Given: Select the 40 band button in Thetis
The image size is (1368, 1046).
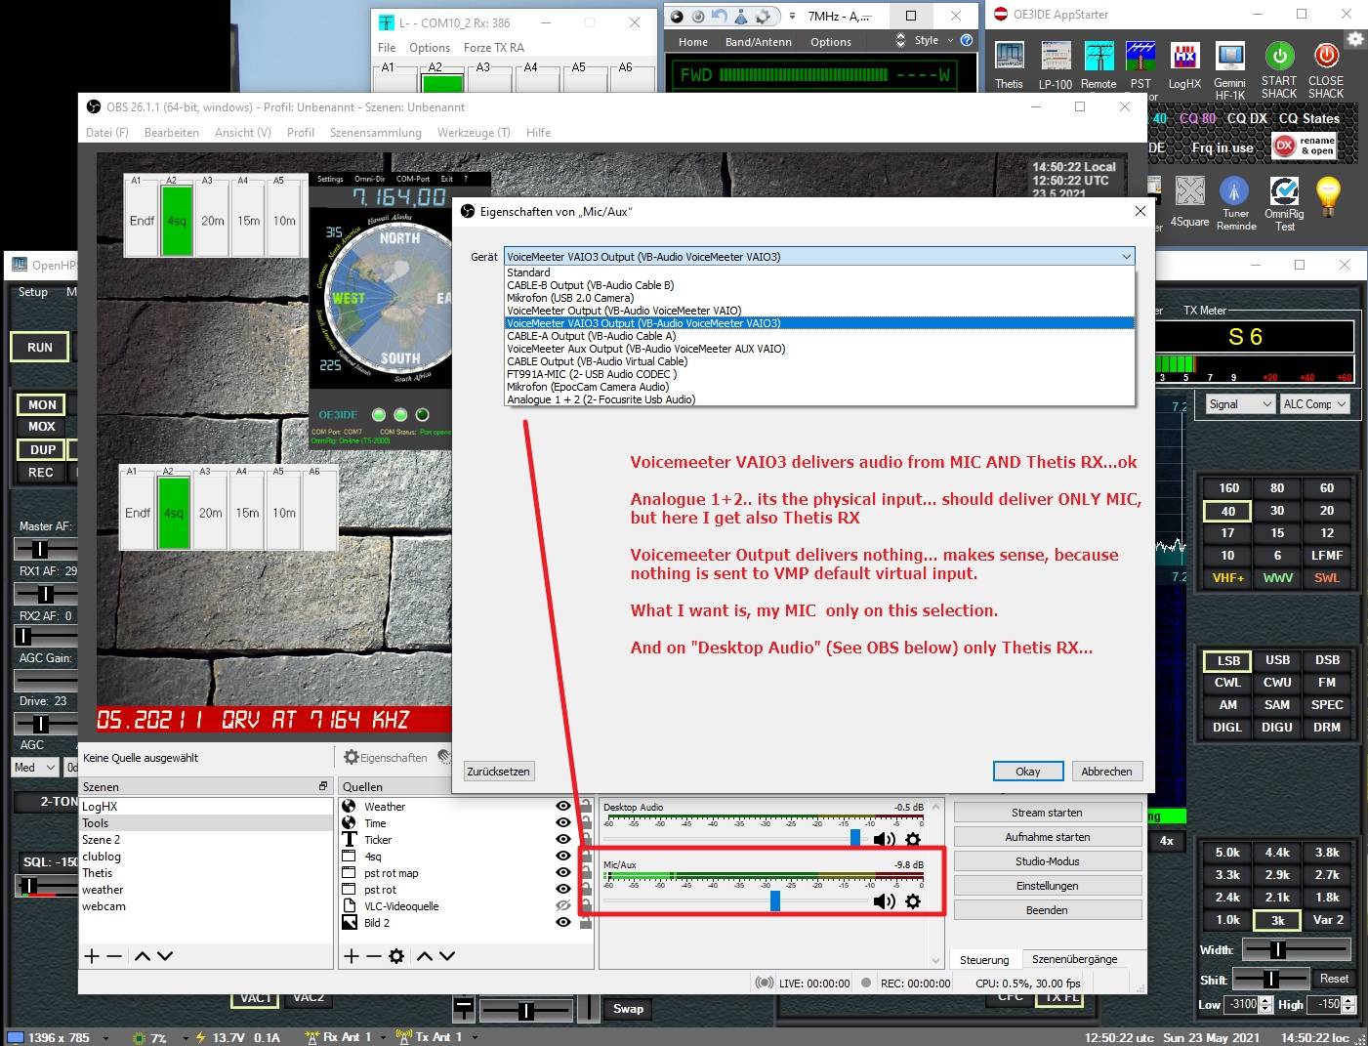Looking at the screenshot, I should pos(1228,511).
